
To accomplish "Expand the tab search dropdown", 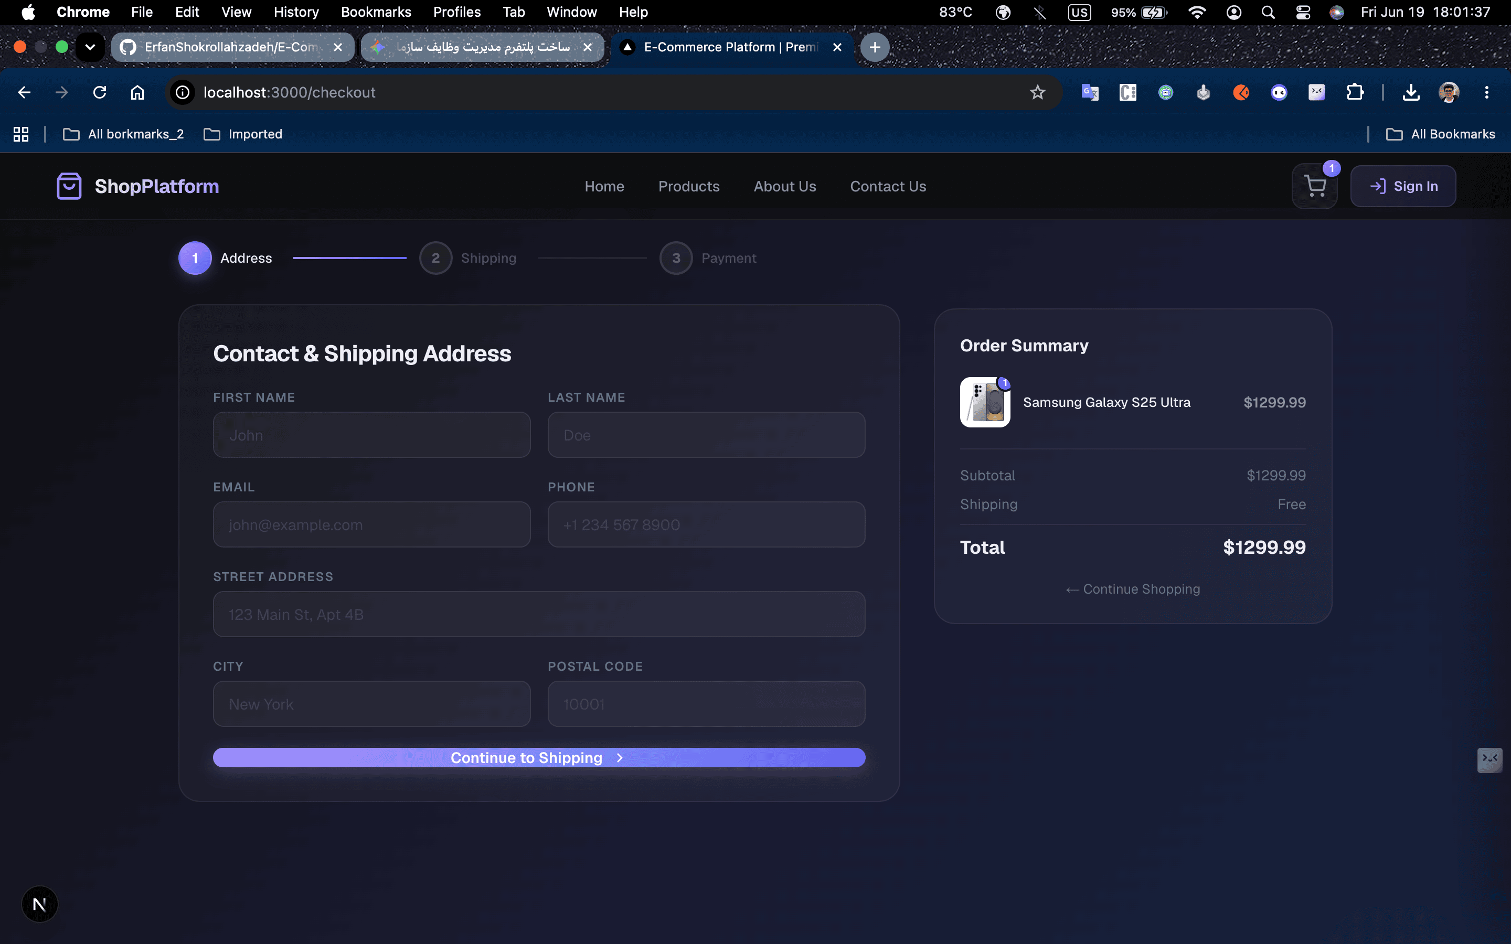I will [x=90, y=47].
